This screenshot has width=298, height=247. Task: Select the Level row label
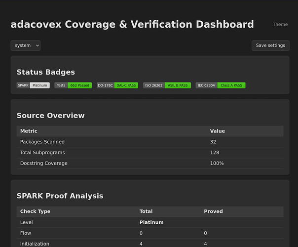[27, 222]
